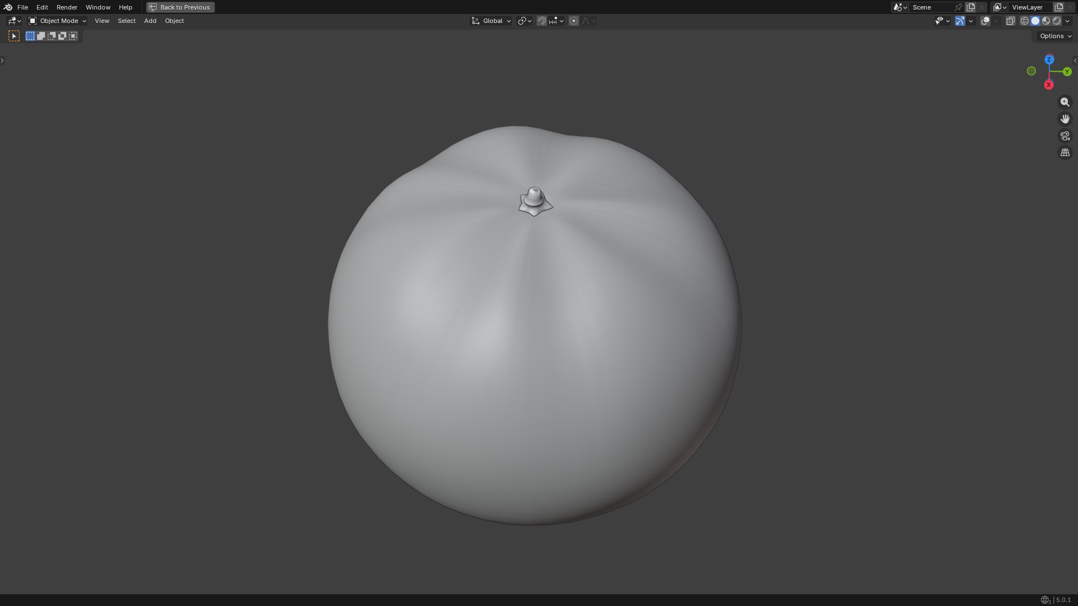1078x606 pixels.
Task: Choose Subtract from selection mode
Action: tap(52, 36)
